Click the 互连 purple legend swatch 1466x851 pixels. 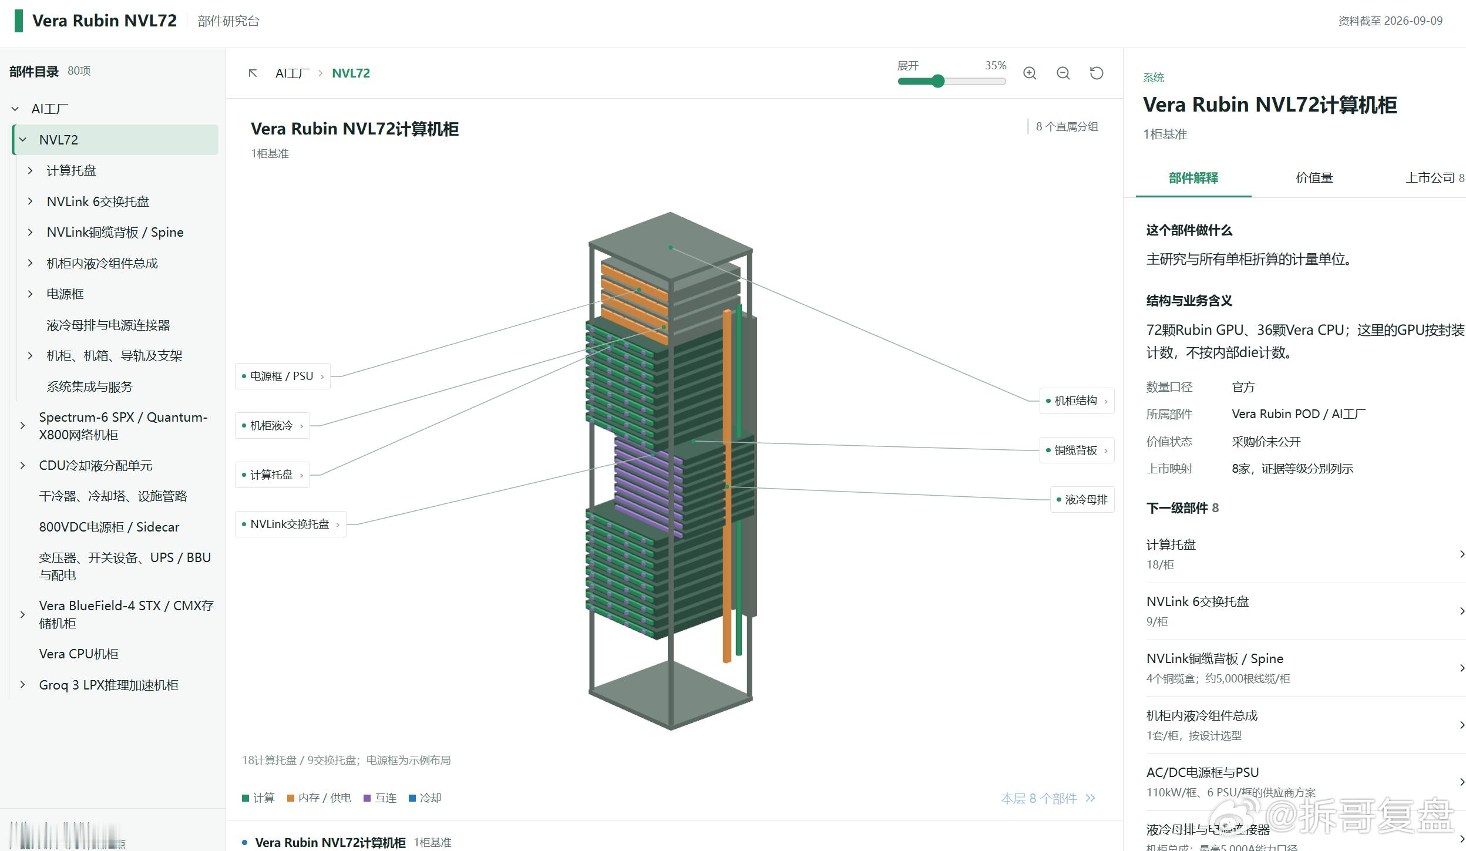pos(367,798)
